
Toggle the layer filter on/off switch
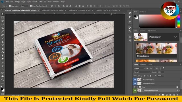(164, 68)
